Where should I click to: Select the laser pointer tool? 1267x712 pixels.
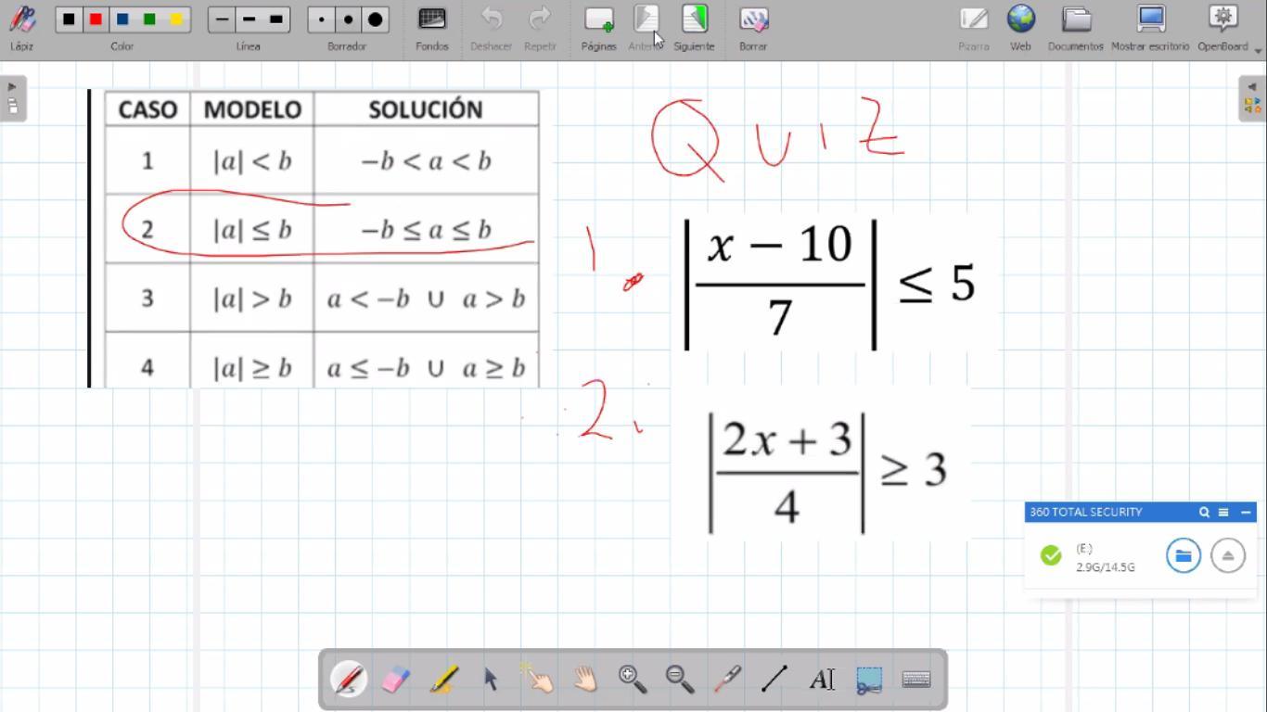coord(727,680)
